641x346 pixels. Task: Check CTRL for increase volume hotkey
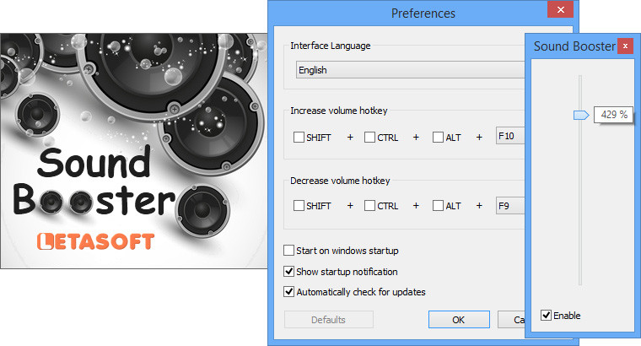point(369,138)
